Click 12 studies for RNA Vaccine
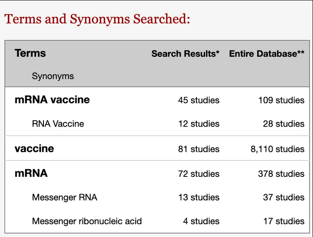 pos(199,124)
